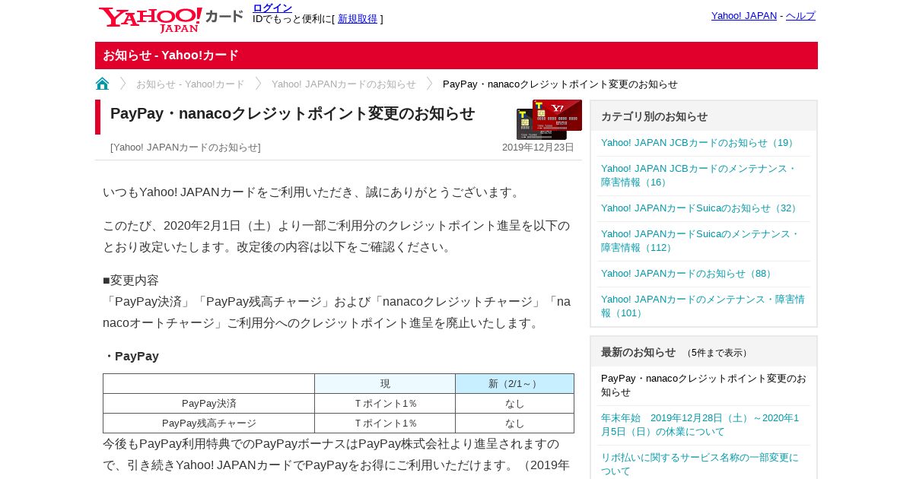This screenshot has width=913, height=479.
Task: Click the お知らせ - Yahoo!カード red banner title
Action: click(170, 56)
